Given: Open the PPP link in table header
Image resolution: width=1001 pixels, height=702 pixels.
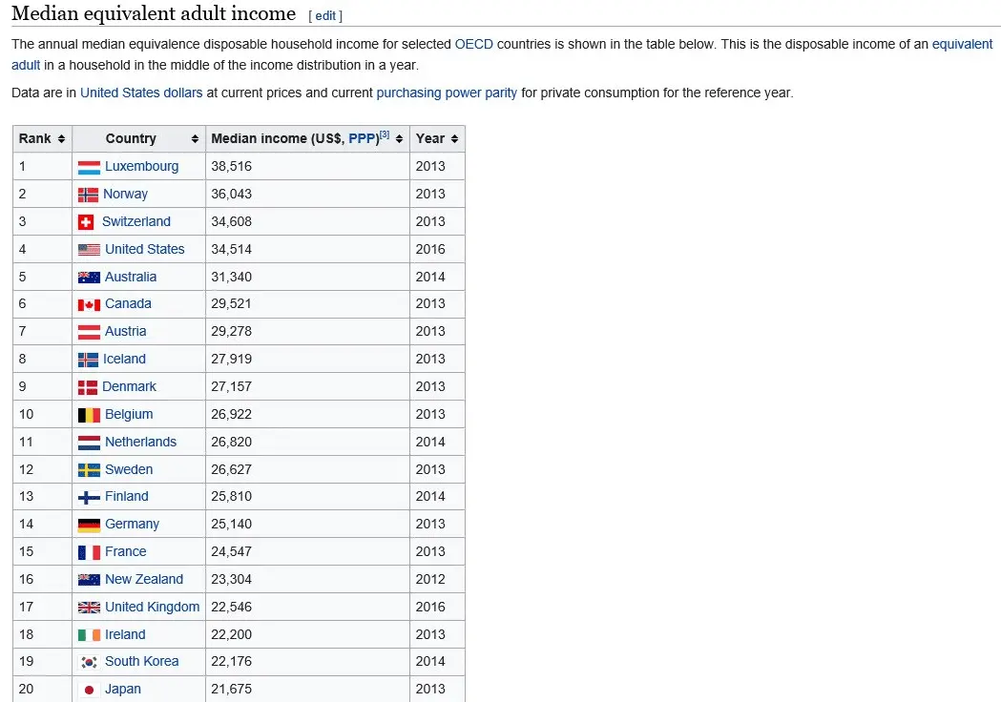Looking at the screenshot, I should [x=363, y=138].
